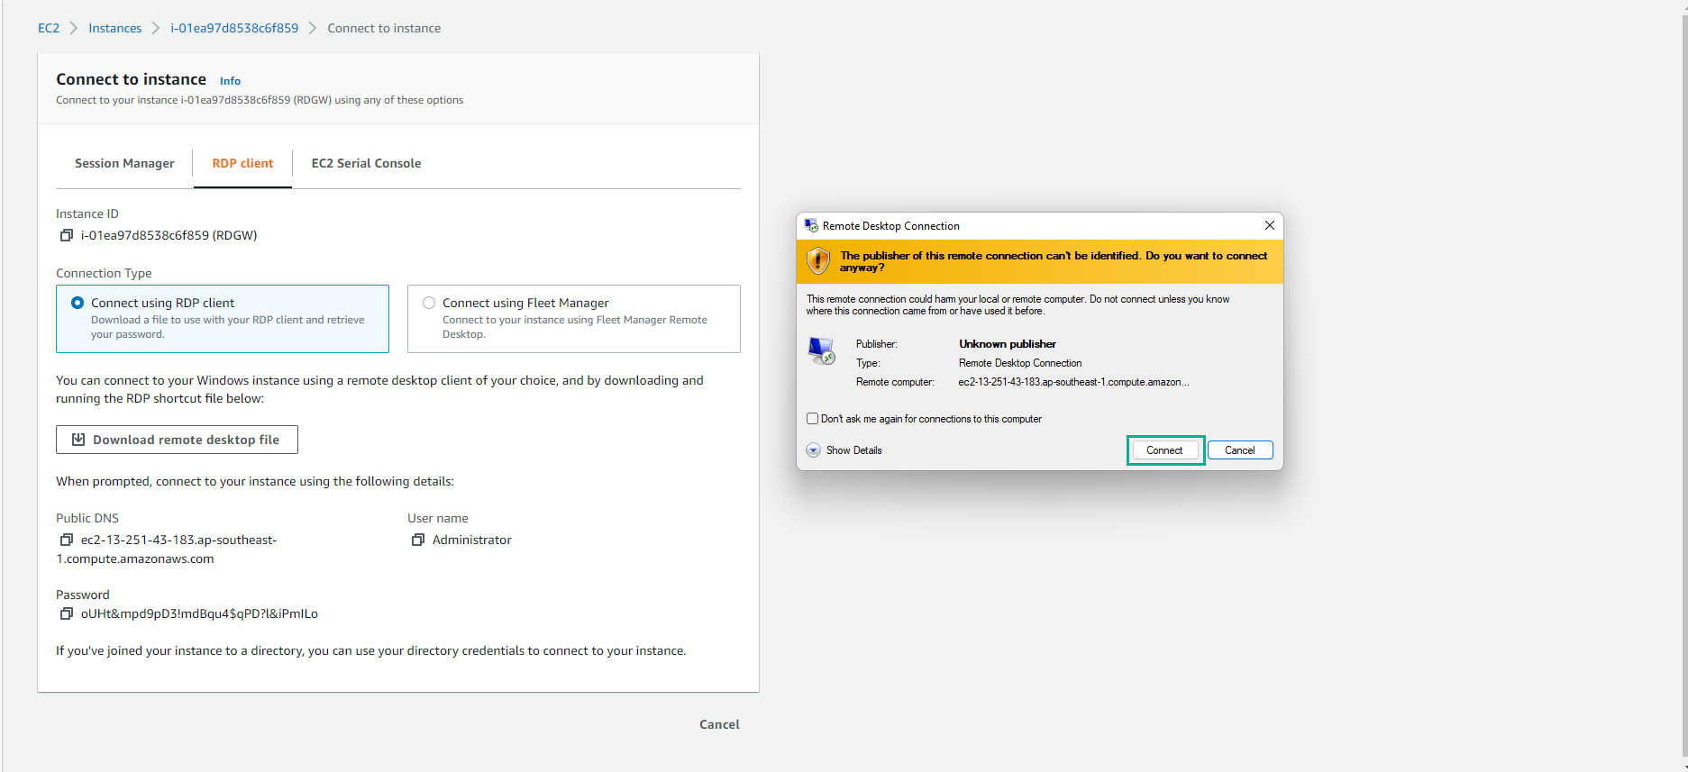Click the download icon in remote desktop file button

pos(78,440)
